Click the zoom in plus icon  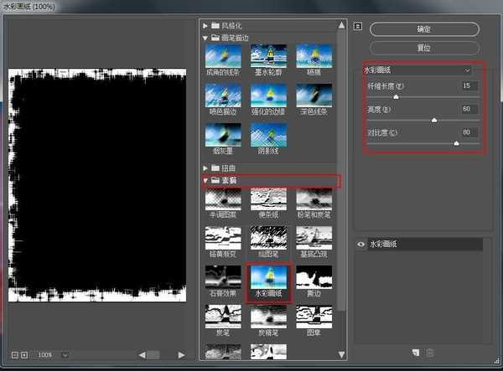point(24,355)
